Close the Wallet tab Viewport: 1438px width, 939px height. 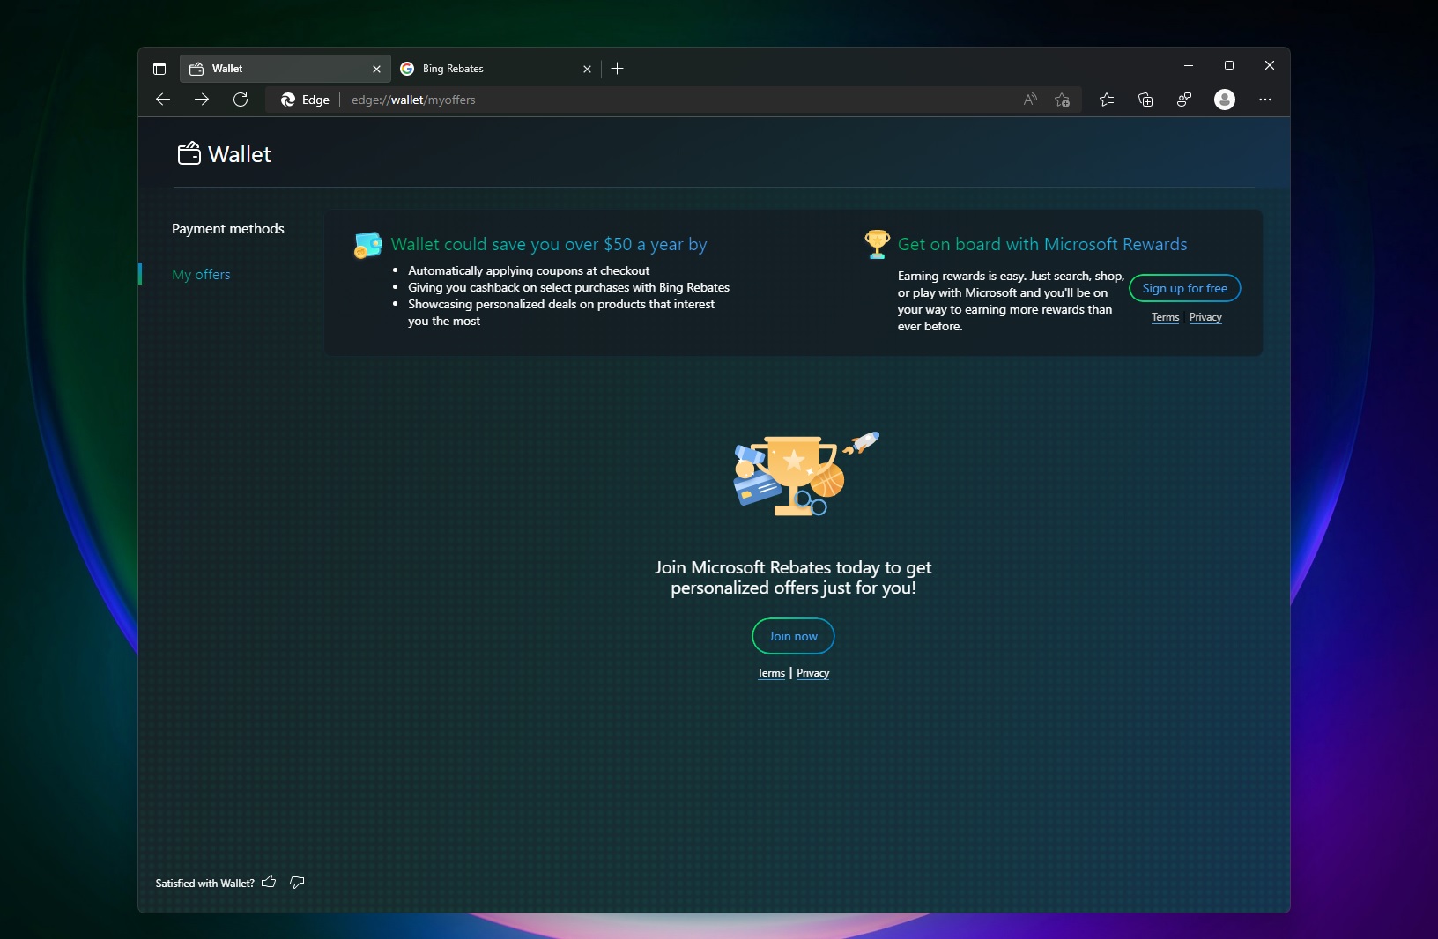(376, 69)
